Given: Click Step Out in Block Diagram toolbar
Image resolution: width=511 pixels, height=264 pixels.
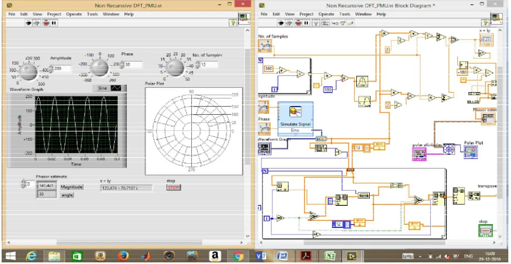Looking at the screenshot, I should coord(351,23).
